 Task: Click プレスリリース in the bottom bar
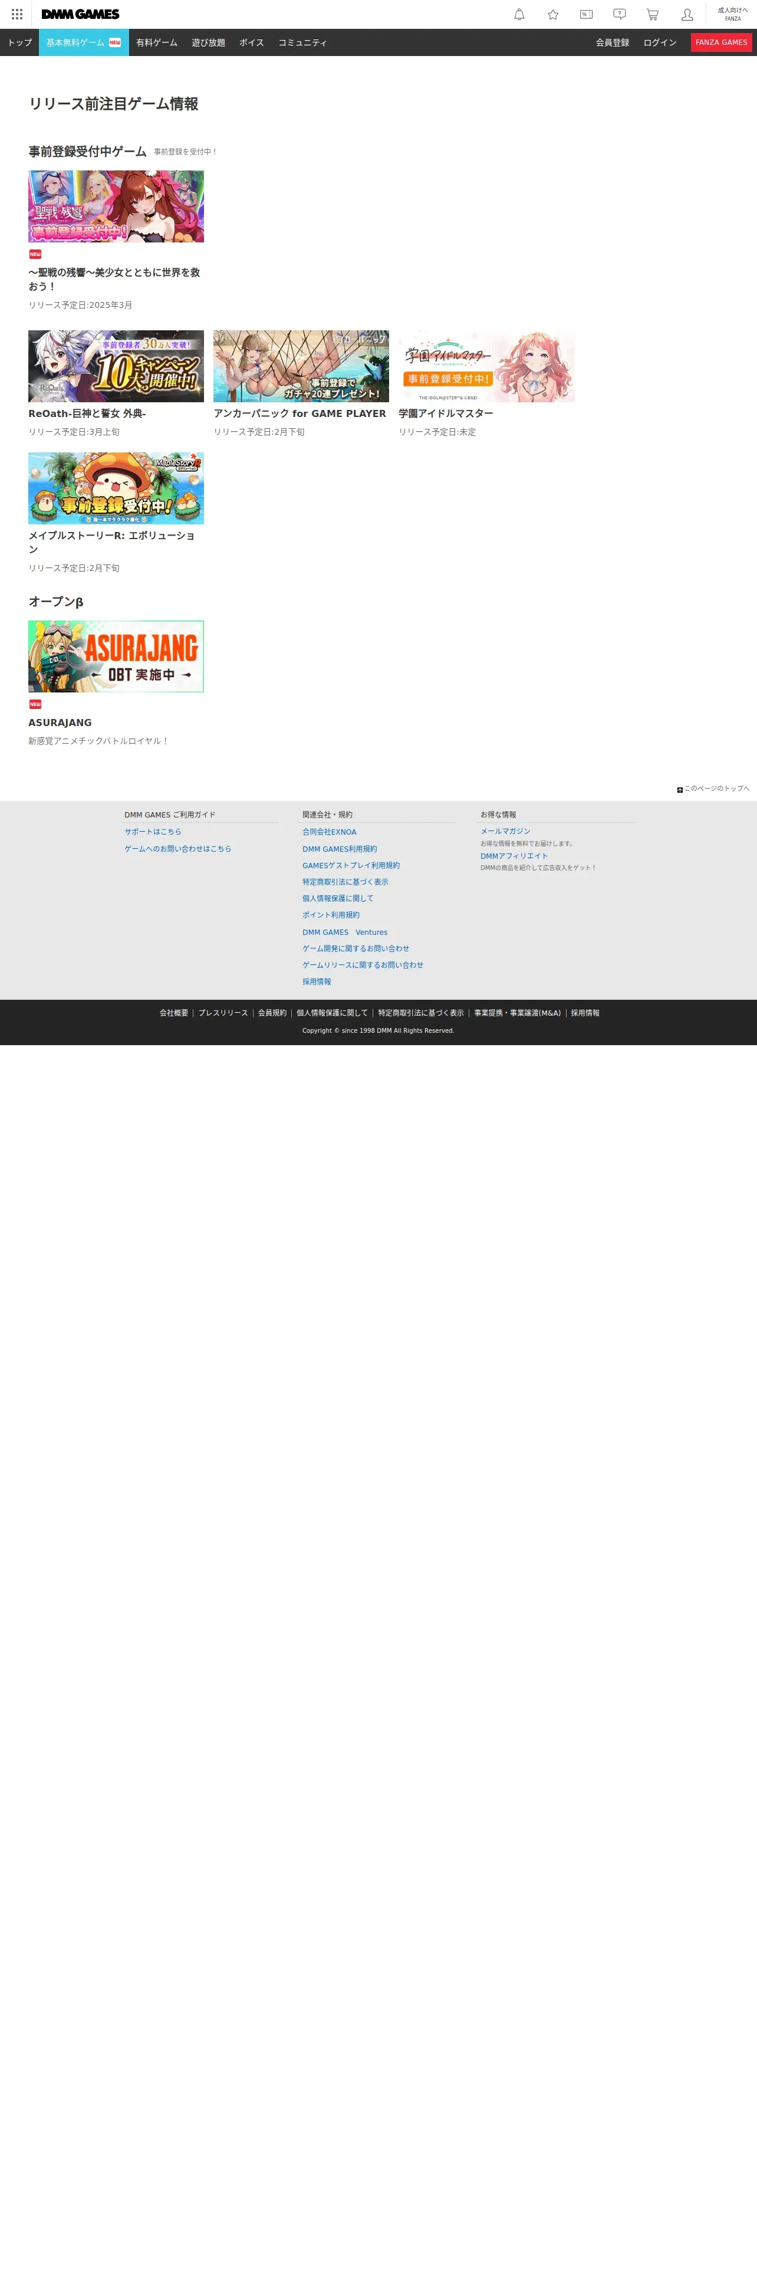click(x=223, y=1013)
